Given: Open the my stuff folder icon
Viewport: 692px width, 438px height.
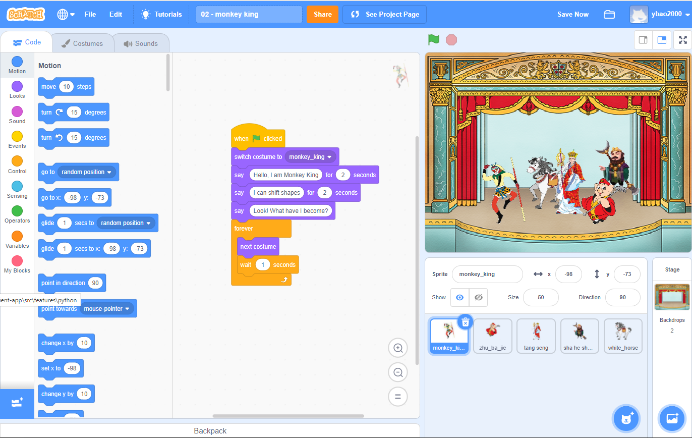Looking at the screenshot, I should [609, 14].
